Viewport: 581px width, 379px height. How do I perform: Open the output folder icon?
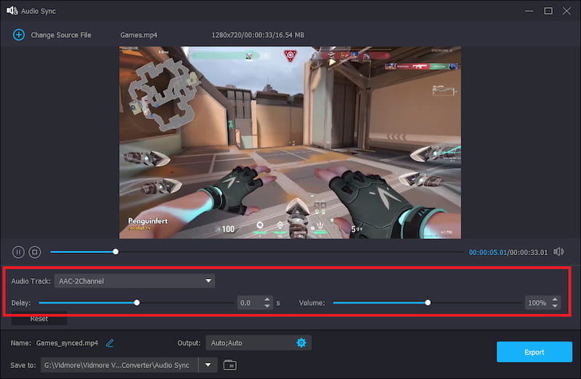pyautogui.click(x=230, y=365)
